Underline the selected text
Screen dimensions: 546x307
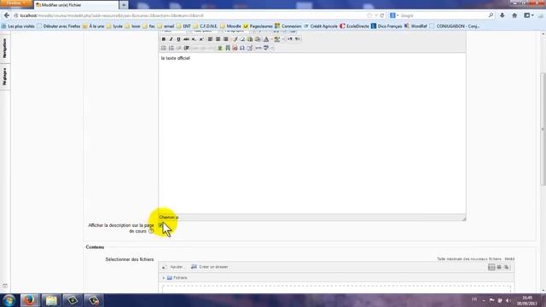coord(178,39)
